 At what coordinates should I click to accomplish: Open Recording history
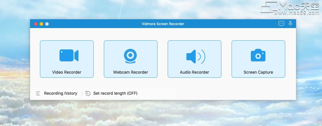click(61, 93)
